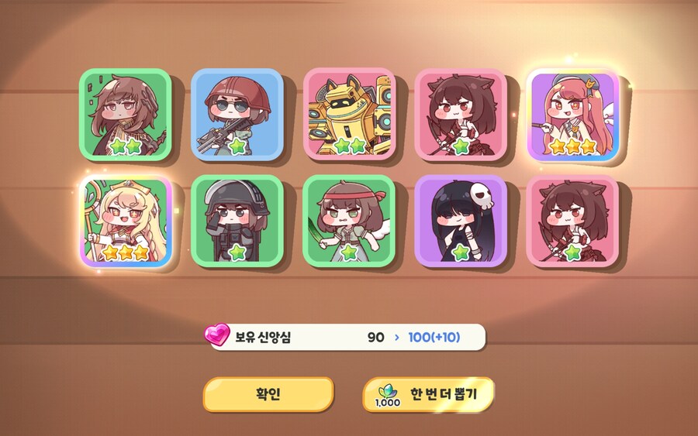This screenshot has width=698, height=436.
Task: Select the yellow speaker robot card
Action: pyautogui.click(x=350, y=114)
